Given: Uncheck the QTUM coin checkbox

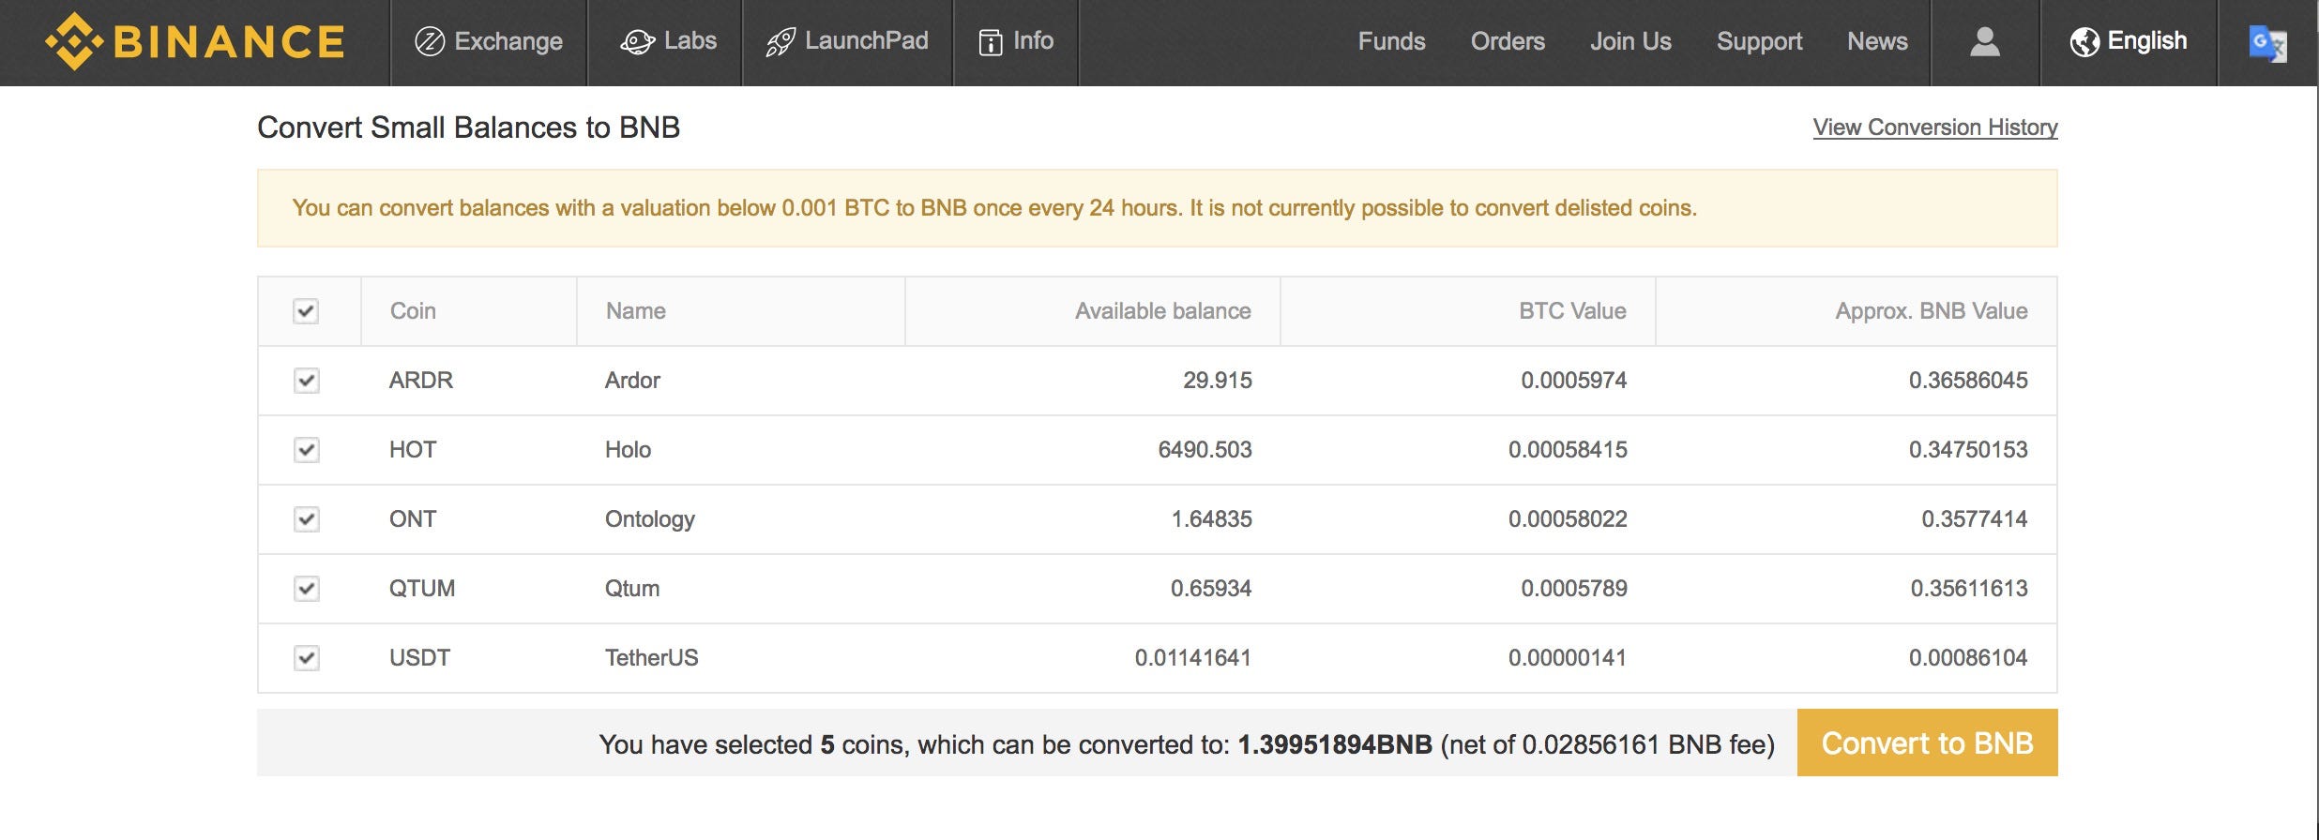Looking at the screenshot, I should point(306,589).
